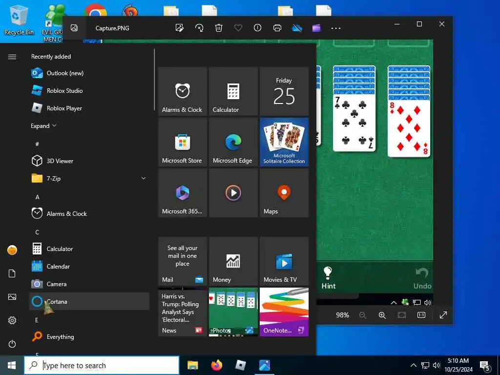Open the Money tile
Viewport: 500px width, 375px height.
click(233, 261)
